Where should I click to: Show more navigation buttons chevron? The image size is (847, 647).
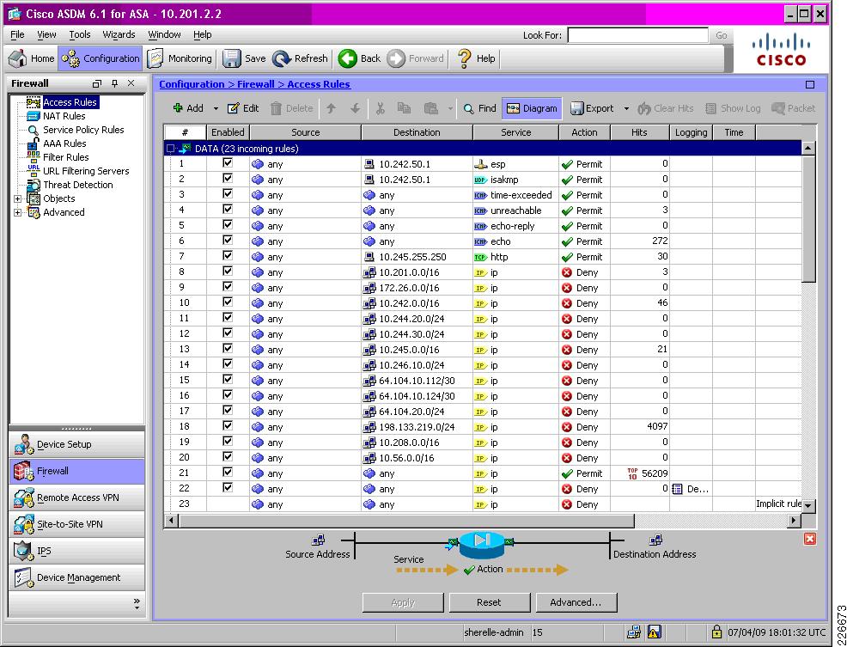click(137, 604)
